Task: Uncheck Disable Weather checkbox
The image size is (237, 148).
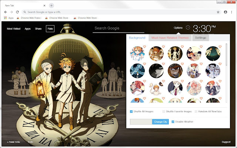Action: coord(173,122)
